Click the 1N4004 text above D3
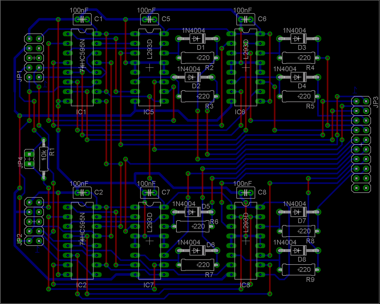This screenshot has height=304, width=380. point(294,30)
